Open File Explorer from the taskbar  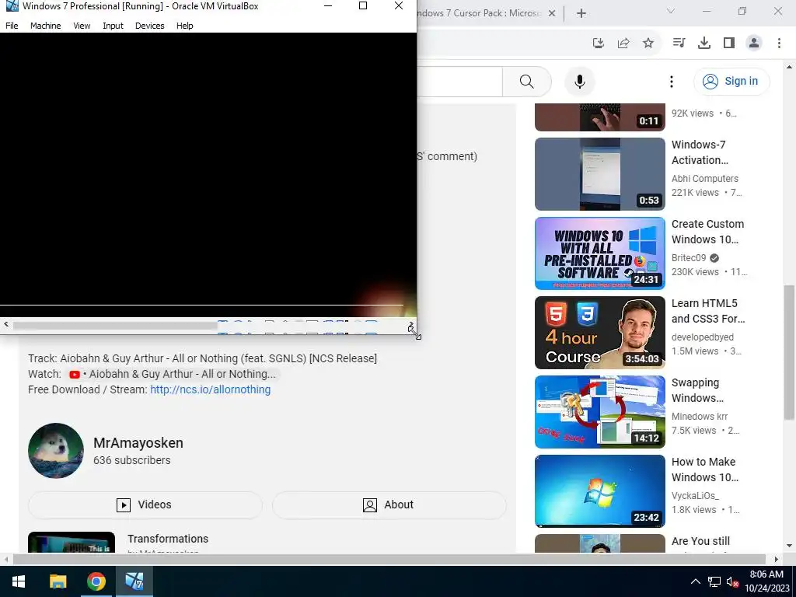pos(58,581)
